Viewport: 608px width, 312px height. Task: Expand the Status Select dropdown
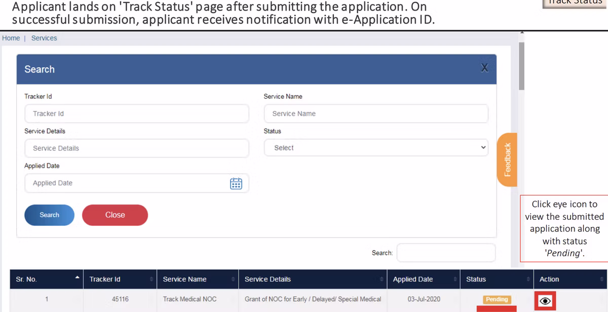click(376, 148)
